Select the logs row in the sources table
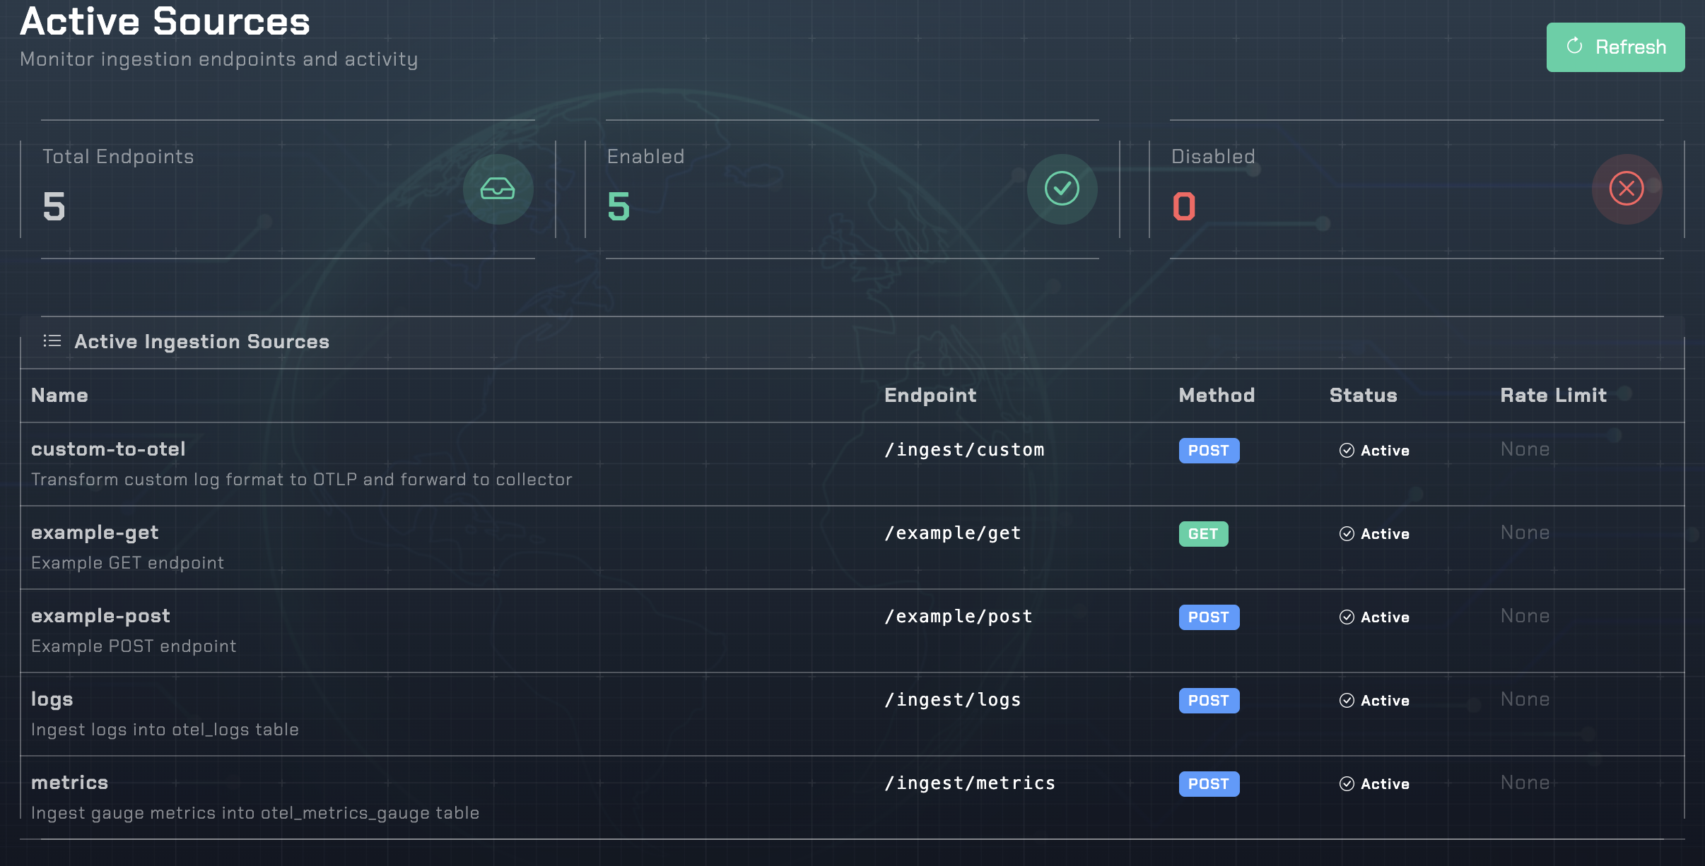Image resolution: width=1705 pixels, height=866 pixels. (x=495, y=712)
